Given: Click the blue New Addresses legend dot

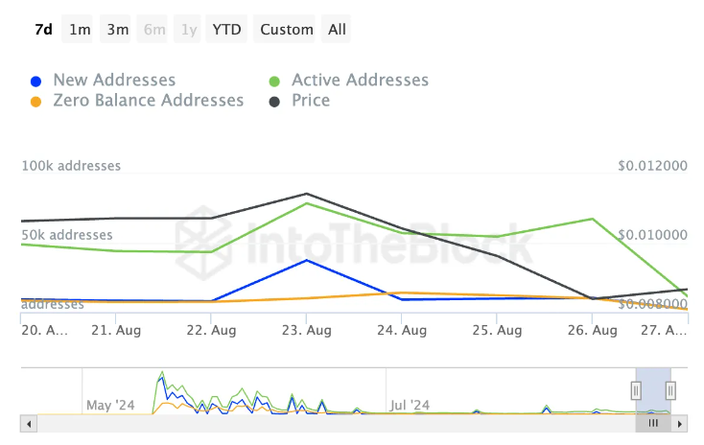Looking at the screenshot, I should click(x=35, y=82).
